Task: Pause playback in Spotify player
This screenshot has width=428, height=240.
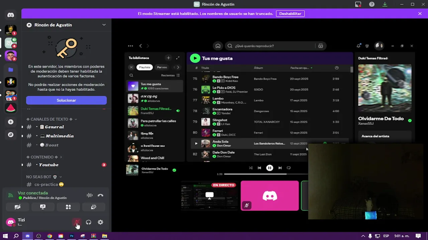Action: [x=270, y=168]
